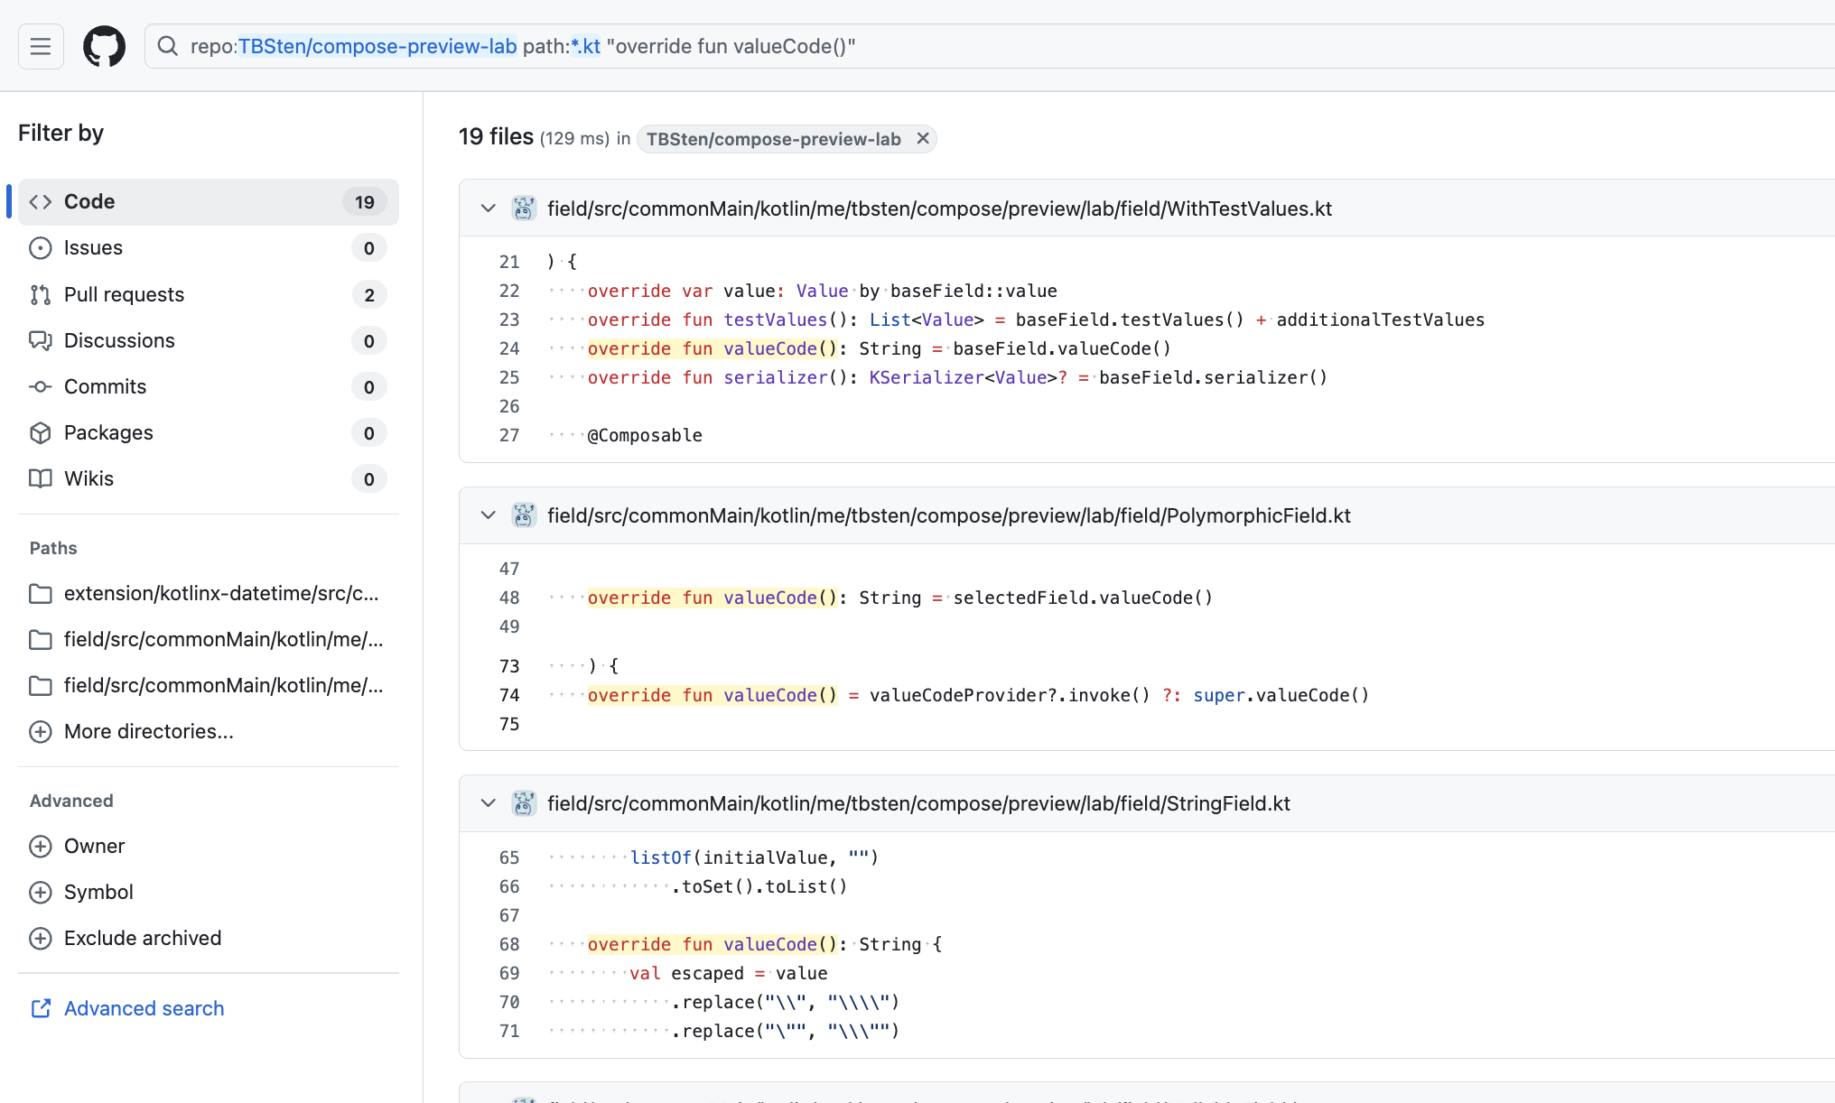
Task: Remove the TBSten/compose-preview-lab repo filter
Action: click(922, 138)
